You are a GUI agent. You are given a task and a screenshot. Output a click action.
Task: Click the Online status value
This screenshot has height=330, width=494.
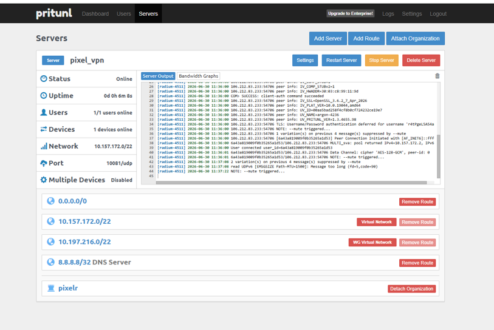click(124, 79)
